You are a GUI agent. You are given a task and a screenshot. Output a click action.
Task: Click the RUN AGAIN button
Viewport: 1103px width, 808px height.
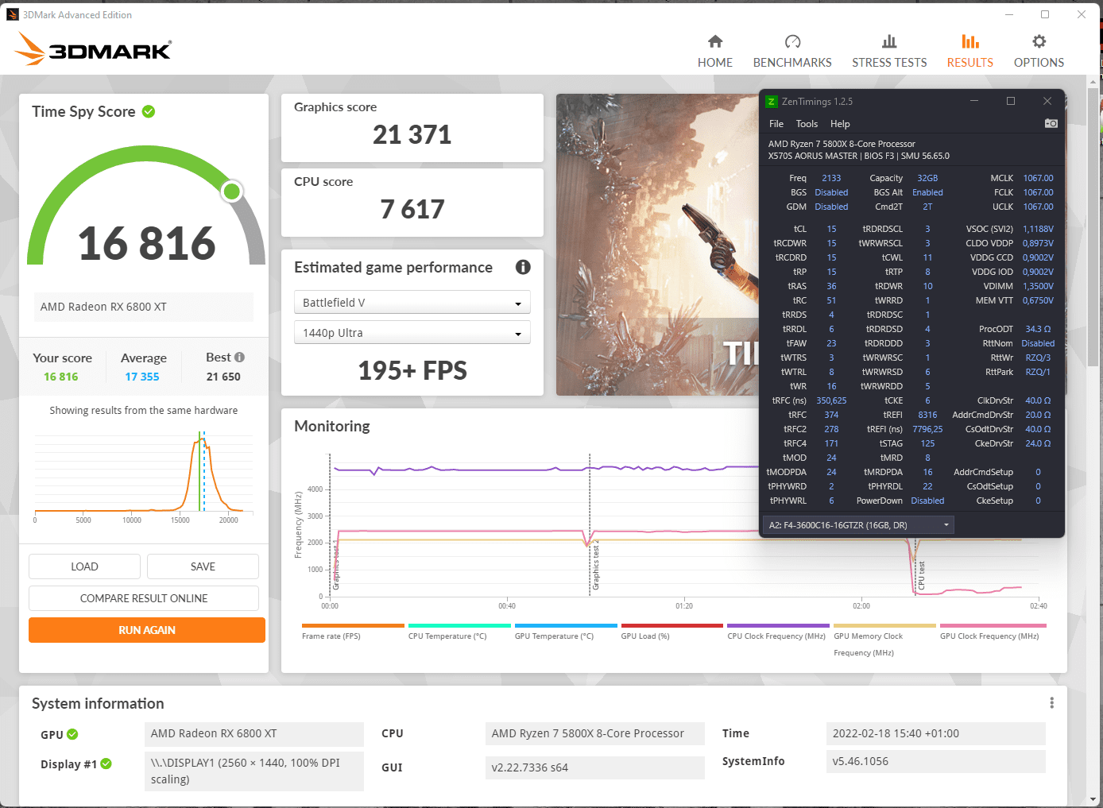[147, 630]
